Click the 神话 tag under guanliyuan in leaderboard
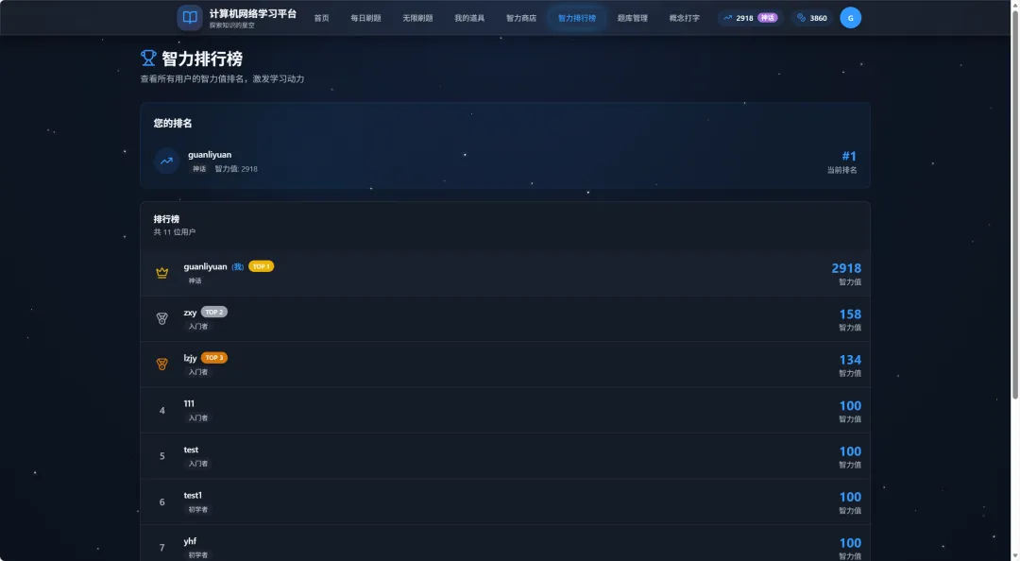The image size is (1020, 561). [195, 281]
